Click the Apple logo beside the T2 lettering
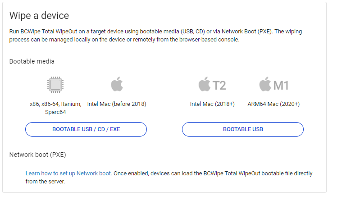The width and height of the screenshot is (337, 201). tap(205, 84)
